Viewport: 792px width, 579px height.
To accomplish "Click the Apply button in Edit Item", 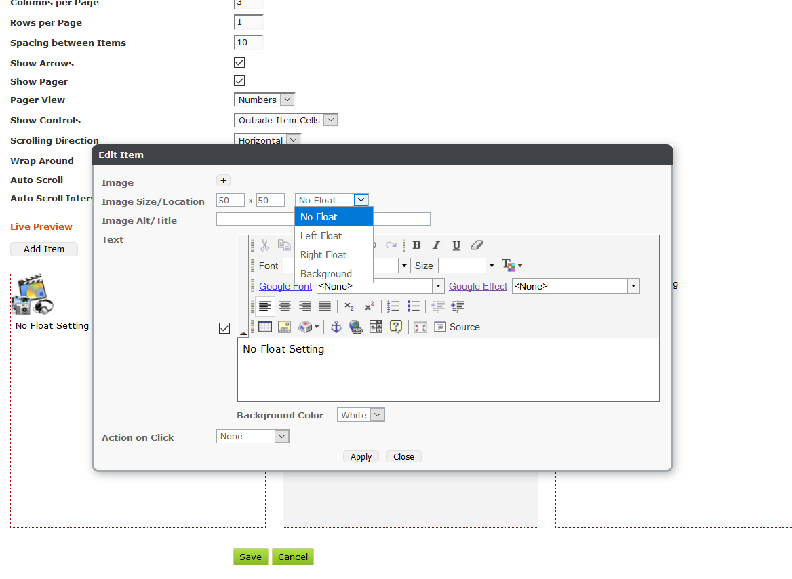I will [361, 457].
